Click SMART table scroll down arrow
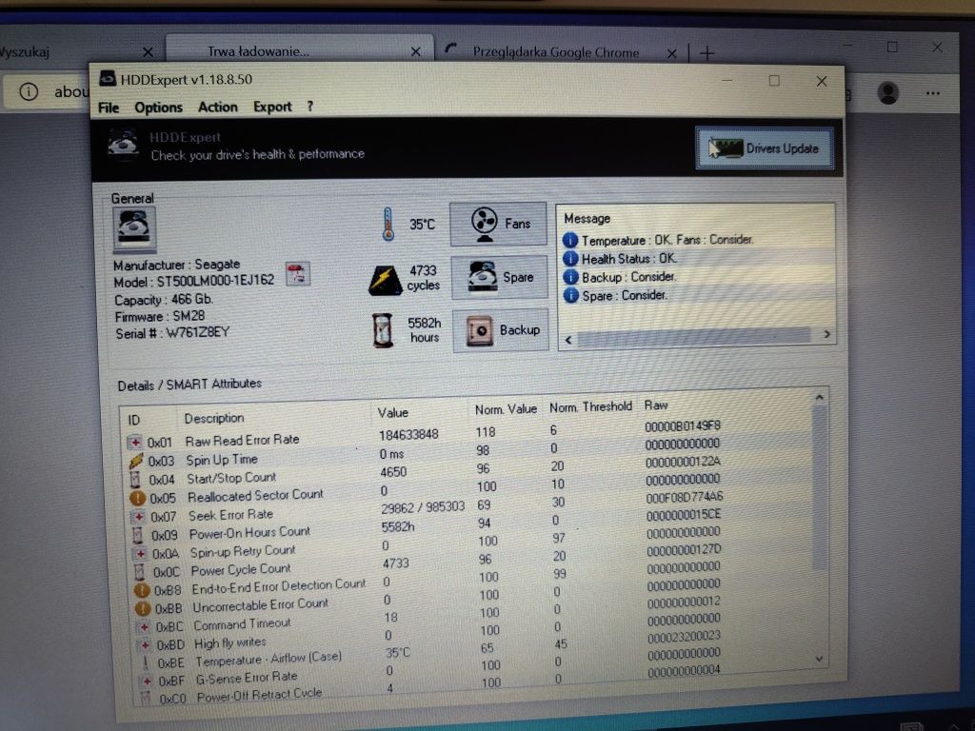Viewport: 975px width, 731px height. 820,659
